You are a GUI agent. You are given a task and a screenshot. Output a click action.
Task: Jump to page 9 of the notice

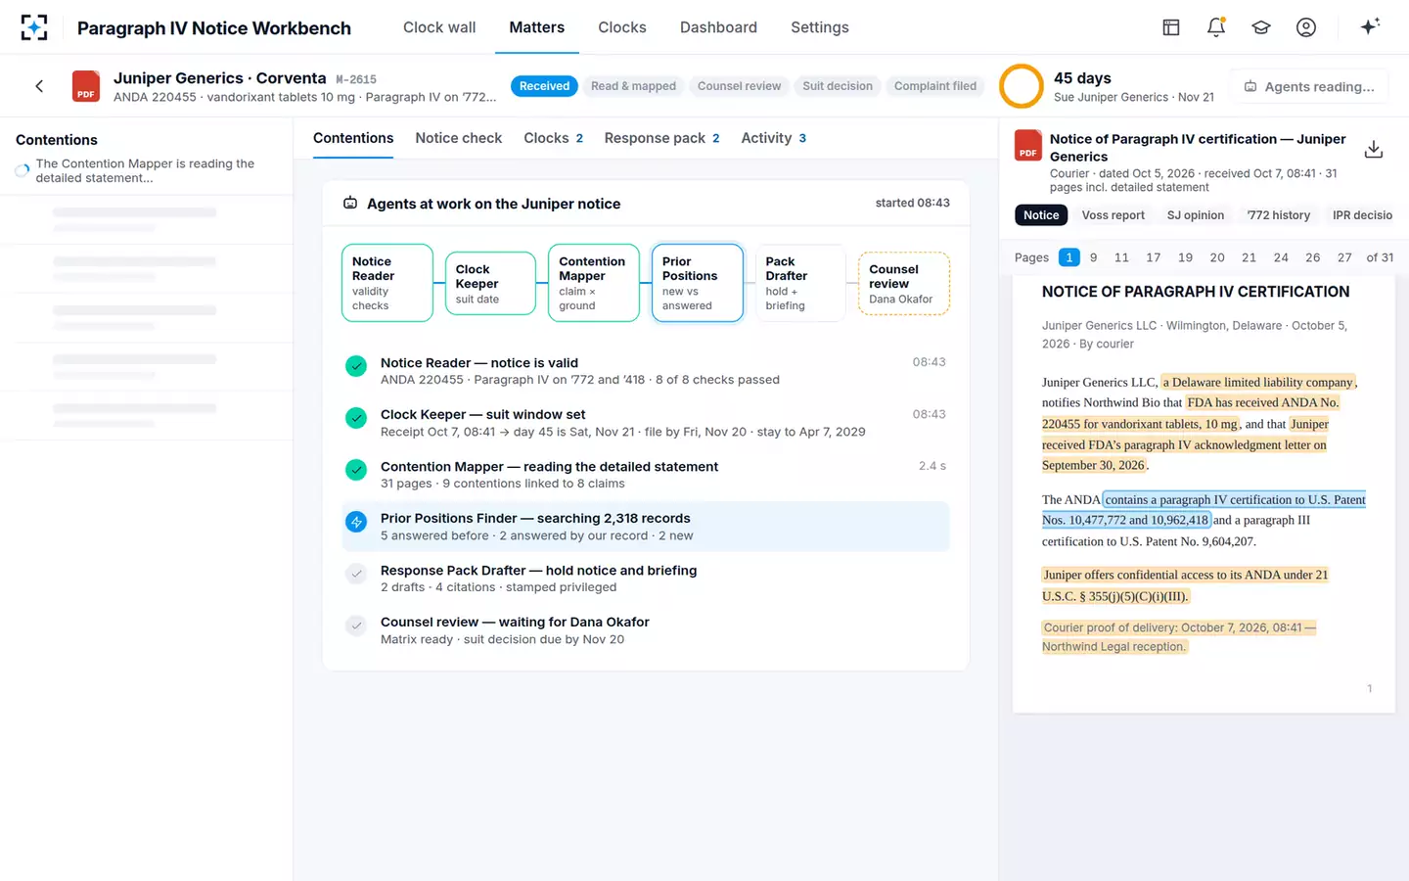[1094, 257]
